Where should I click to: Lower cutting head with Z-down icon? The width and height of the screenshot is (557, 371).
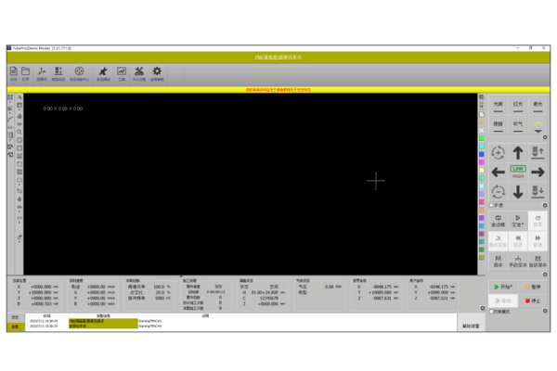(538, 191)
